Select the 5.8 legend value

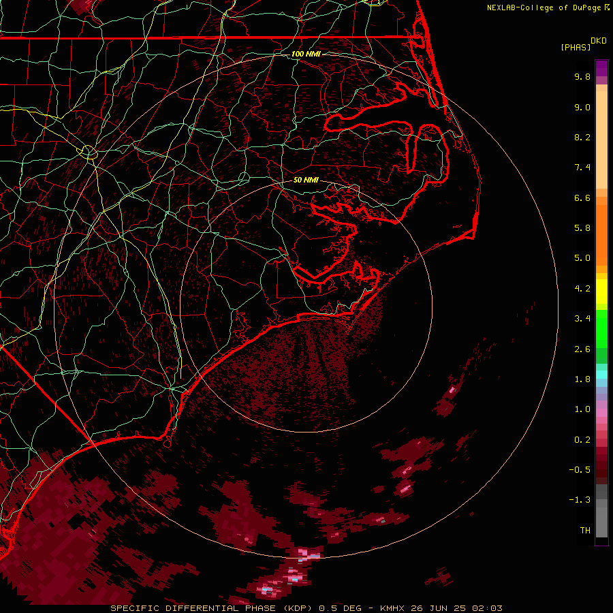582,228
